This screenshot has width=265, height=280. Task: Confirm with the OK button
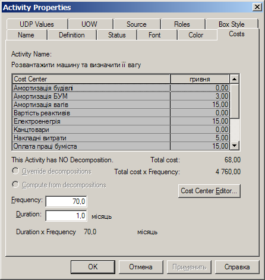(x=93, y=267)
